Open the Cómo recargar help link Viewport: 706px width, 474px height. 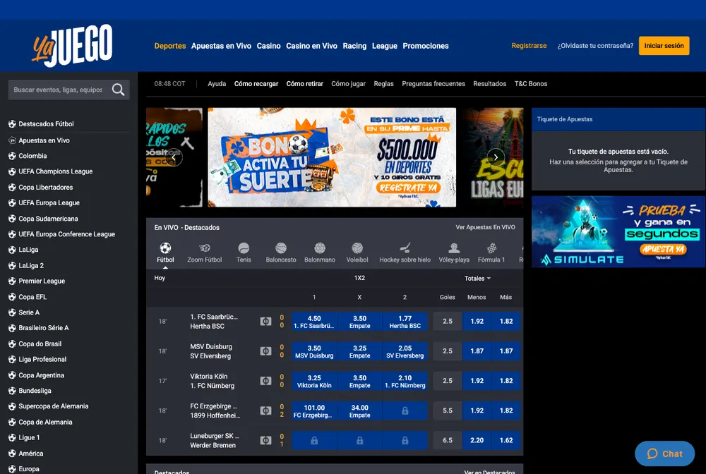(256, 84)
